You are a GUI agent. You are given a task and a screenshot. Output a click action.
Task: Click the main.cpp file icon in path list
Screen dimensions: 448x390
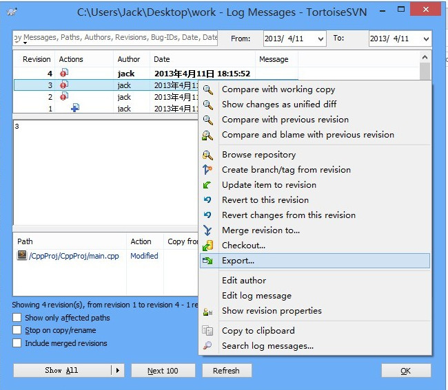point(22,255)
